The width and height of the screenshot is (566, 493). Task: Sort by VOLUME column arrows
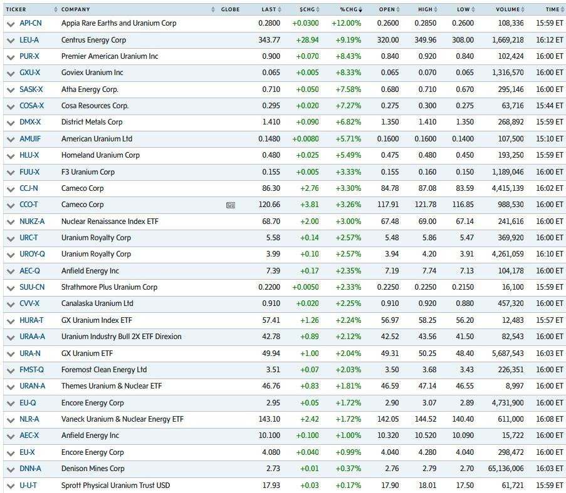[x=523, y=9]
